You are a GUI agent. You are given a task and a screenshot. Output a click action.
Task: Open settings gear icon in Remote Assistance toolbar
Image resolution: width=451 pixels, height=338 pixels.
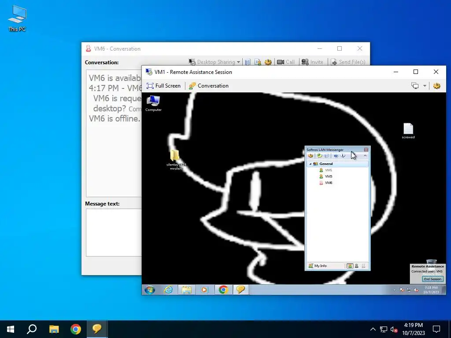[436, 86]
